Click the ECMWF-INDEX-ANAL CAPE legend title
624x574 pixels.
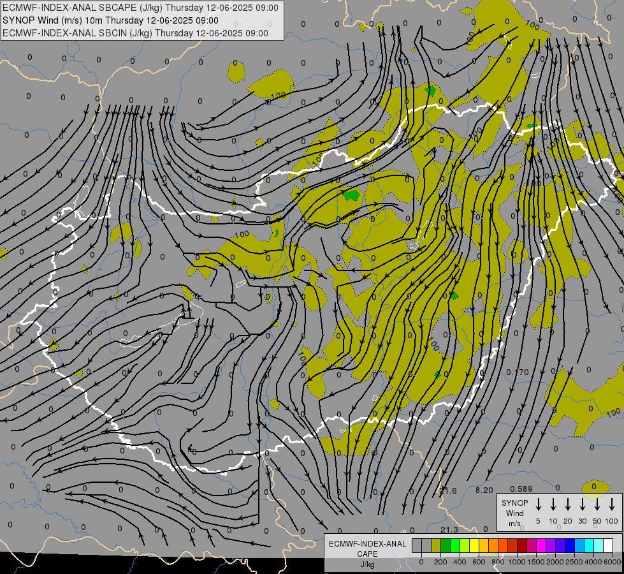click(x=367, y=548)
